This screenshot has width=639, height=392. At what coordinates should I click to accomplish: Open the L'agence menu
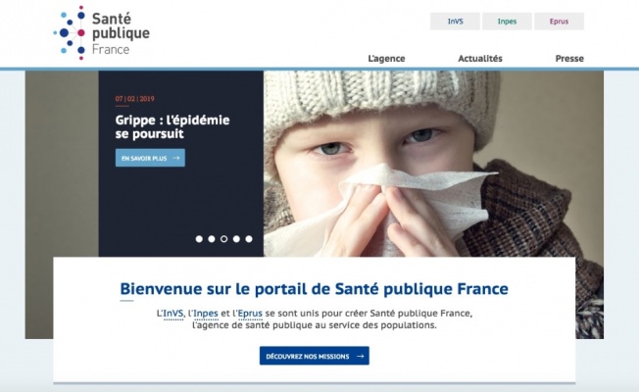click(386, 59)
